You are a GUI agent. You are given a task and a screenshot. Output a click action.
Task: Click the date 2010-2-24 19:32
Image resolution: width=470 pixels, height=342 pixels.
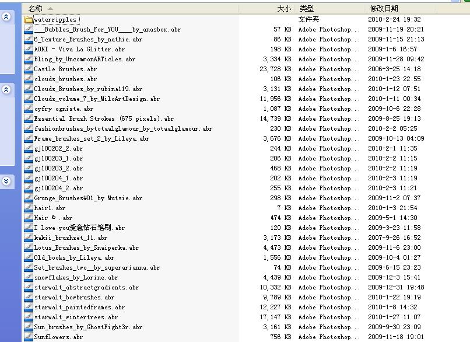394,19
